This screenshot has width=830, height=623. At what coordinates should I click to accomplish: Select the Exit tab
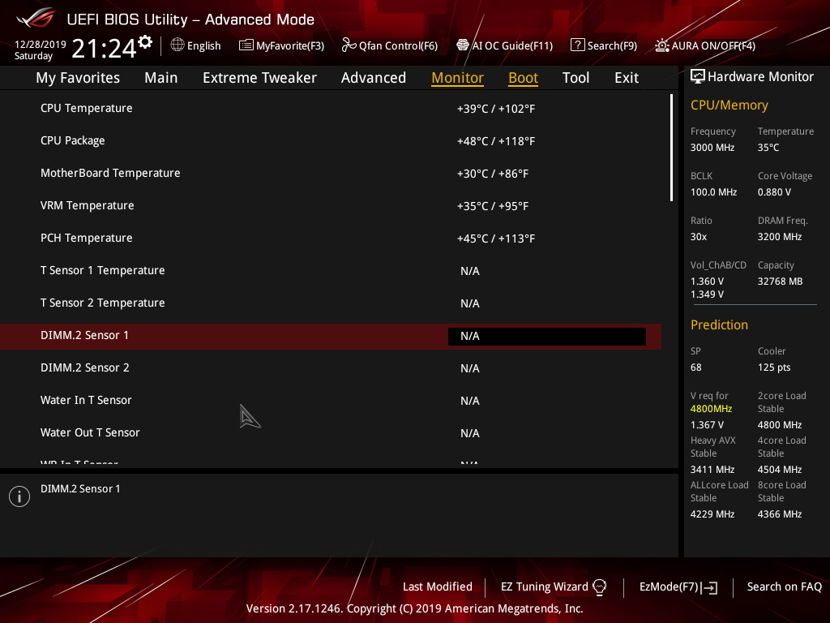click(x=627, y=78)
